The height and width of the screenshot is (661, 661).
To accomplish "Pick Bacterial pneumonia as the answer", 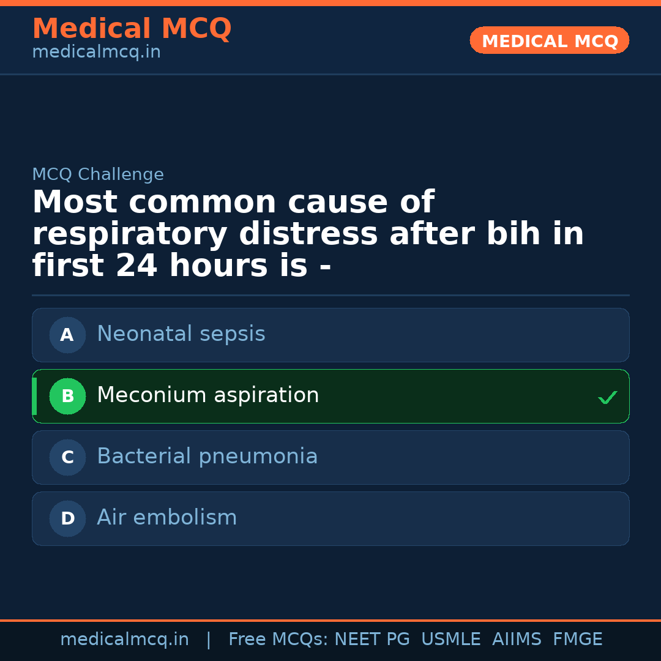I will pos(207,457).
